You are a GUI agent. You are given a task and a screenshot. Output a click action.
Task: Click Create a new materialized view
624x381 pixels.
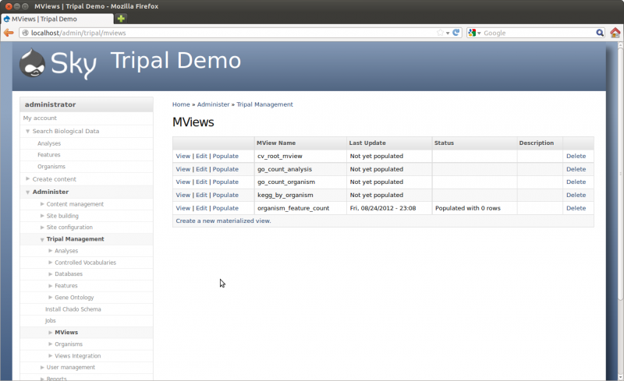(223, 220)
